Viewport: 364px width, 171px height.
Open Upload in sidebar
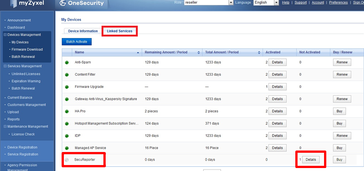13,112
